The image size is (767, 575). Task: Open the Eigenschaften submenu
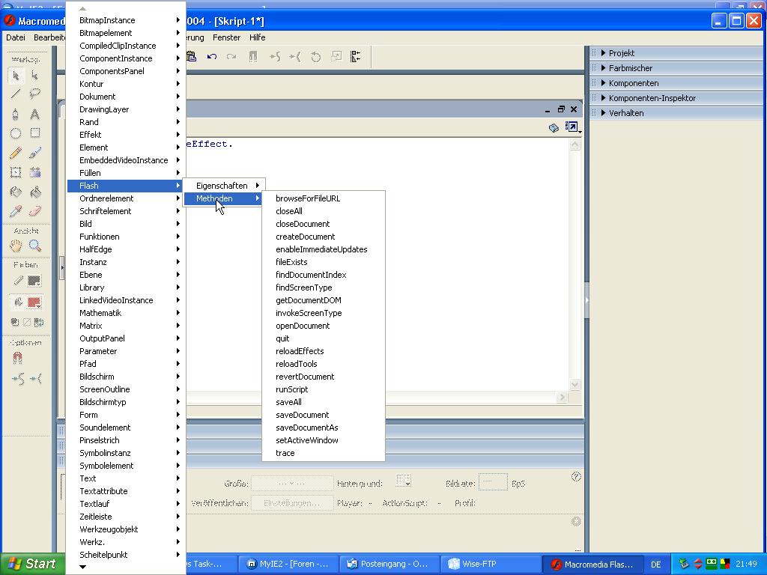[x=224, y=186]
